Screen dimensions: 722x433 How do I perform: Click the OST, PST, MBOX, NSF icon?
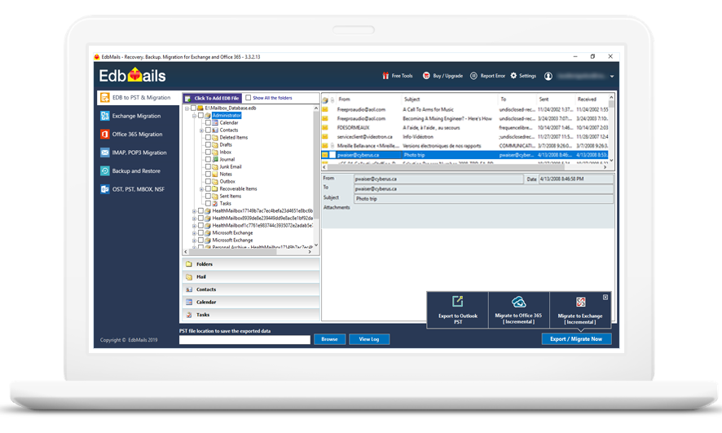[x=105, y=189]
